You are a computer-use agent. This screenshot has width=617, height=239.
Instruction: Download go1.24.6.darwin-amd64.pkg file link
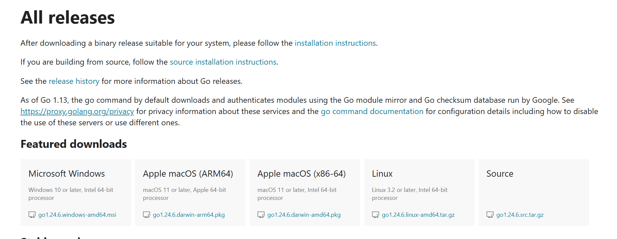click(x=304, y=215)
